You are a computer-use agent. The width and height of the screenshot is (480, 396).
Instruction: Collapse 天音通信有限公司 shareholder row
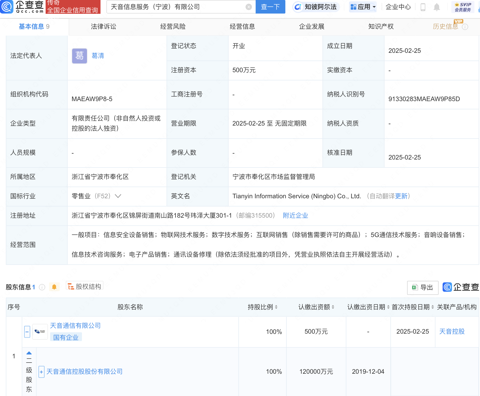click(27, 332)
